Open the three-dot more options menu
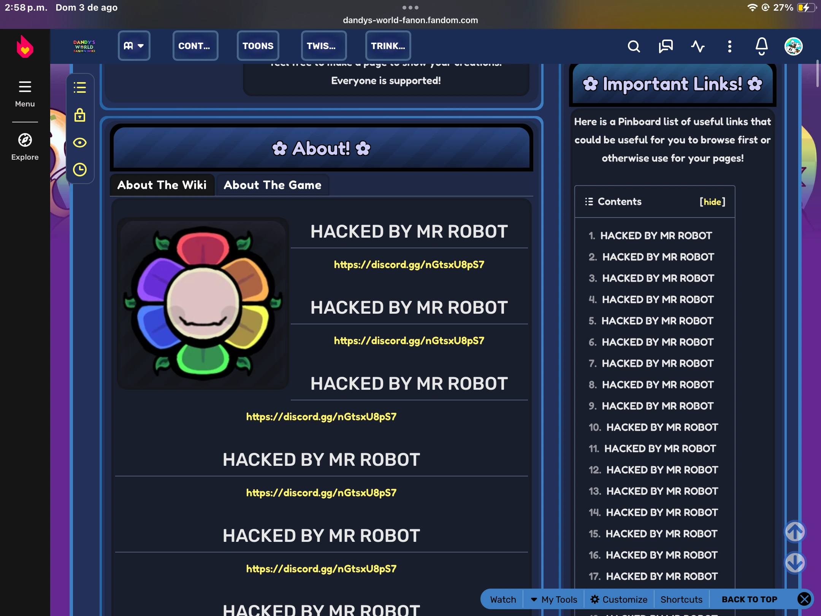This screenshot has height=616, width=821. tap(729, 46)
